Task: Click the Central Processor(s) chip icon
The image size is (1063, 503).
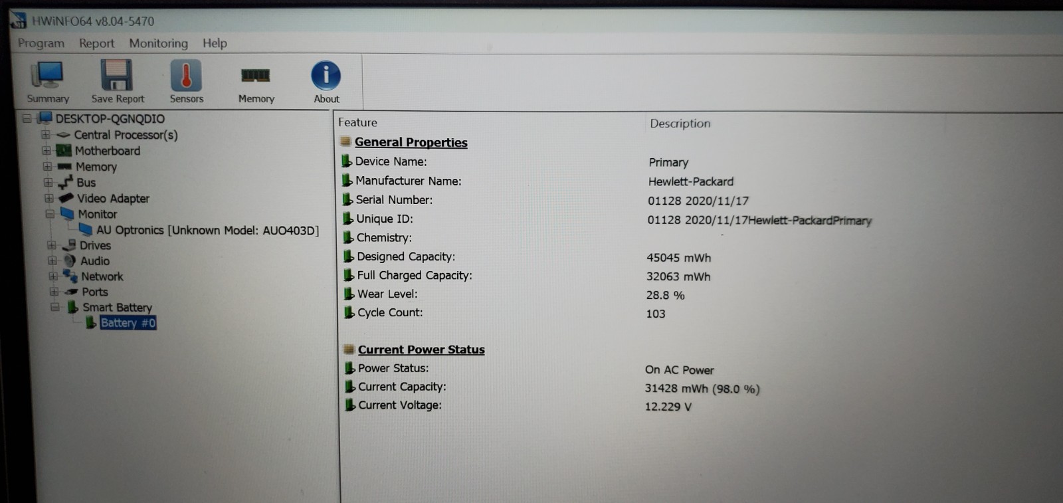Action: (64, 135)
